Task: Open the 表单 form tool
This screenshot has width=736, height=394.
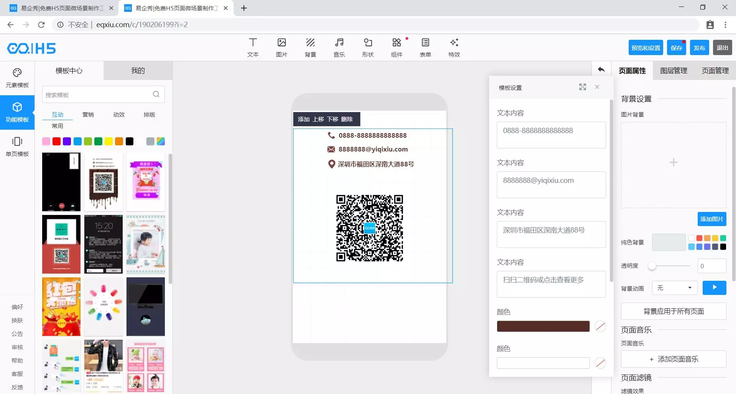Action: pyautogui.click(x=426, y=47)
